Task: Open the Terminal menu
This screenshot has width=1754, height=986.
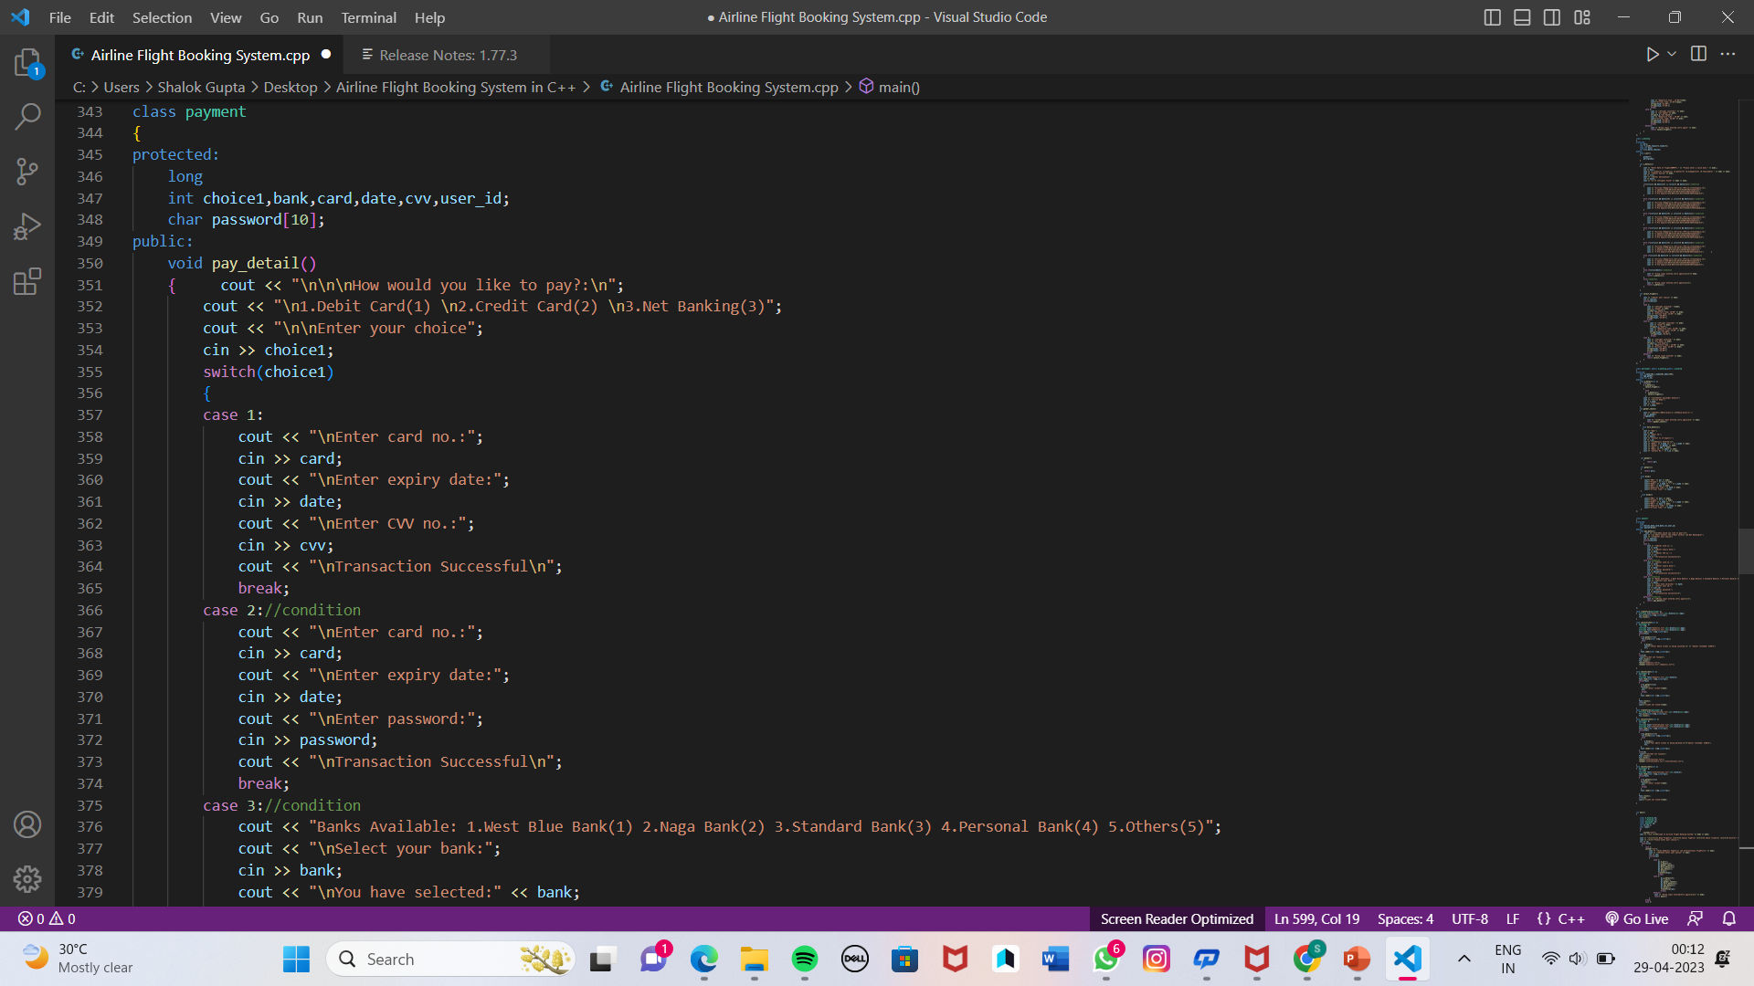Action: pyautogui.click(x=368, y=17)
